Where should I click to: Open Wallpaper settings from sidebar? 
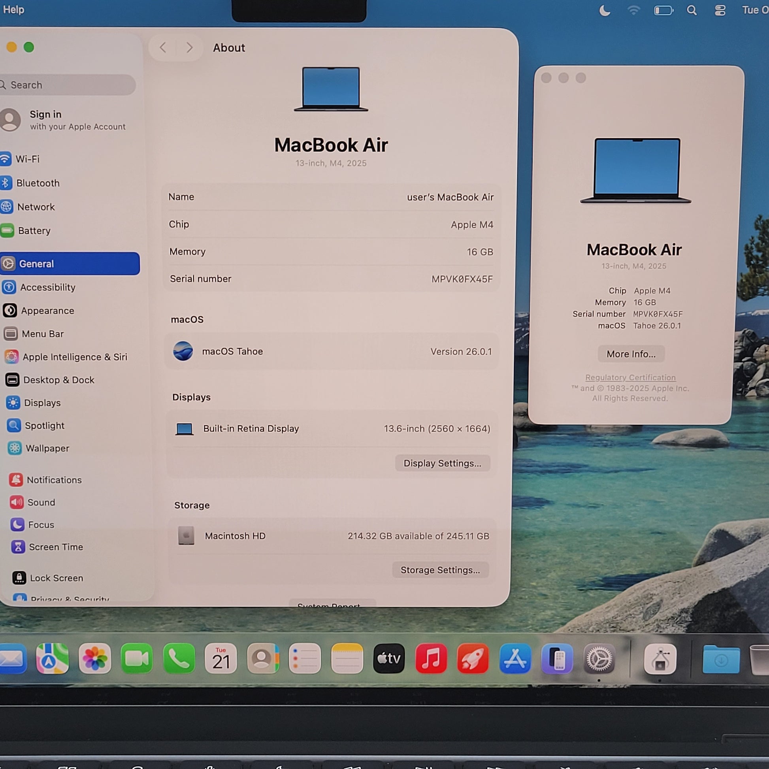tap(47, 448)
